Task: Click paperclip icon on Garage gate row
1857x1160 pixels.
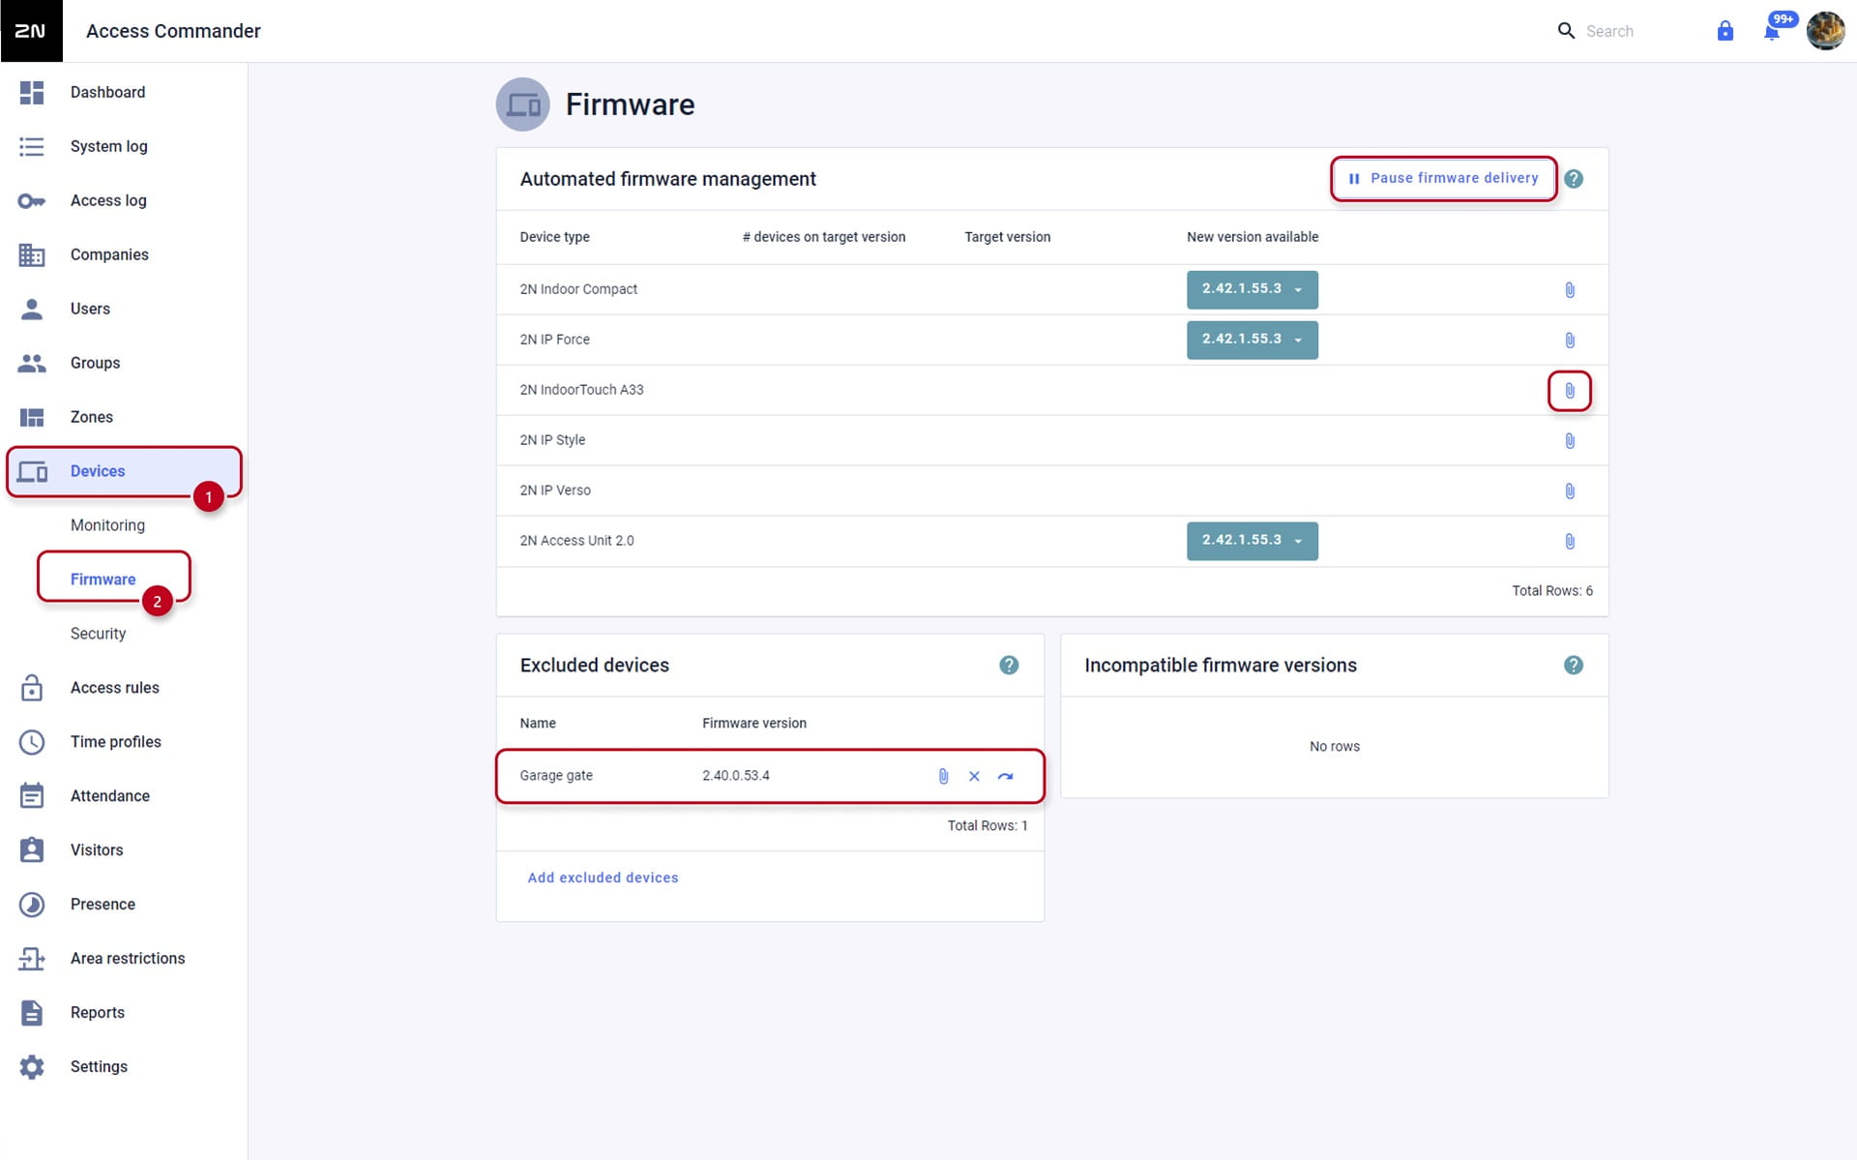Action: (x=943, y=776)
